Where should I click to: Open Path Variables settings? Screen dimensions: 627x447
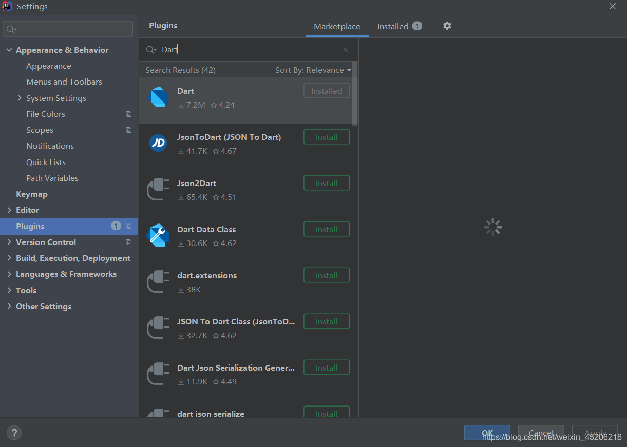click(52, 178)
